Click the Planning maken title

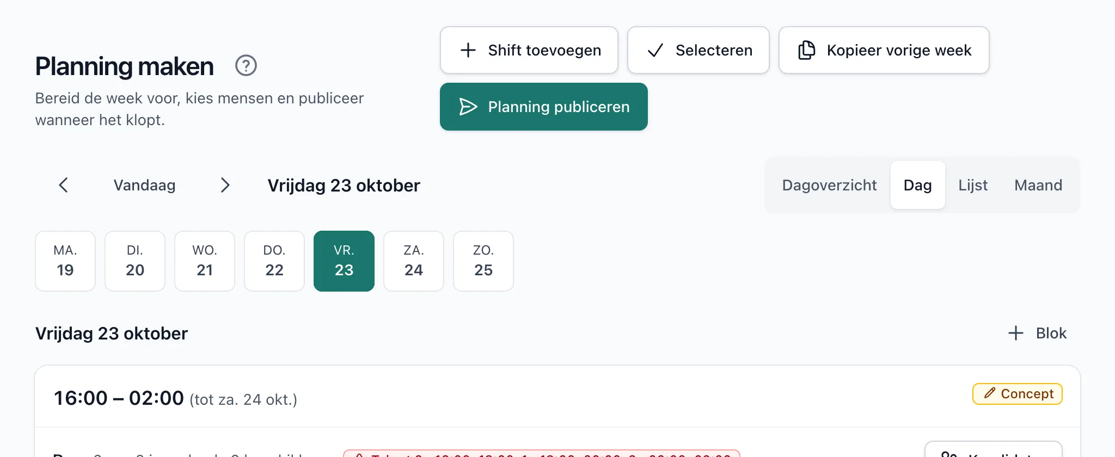[125, 66]
